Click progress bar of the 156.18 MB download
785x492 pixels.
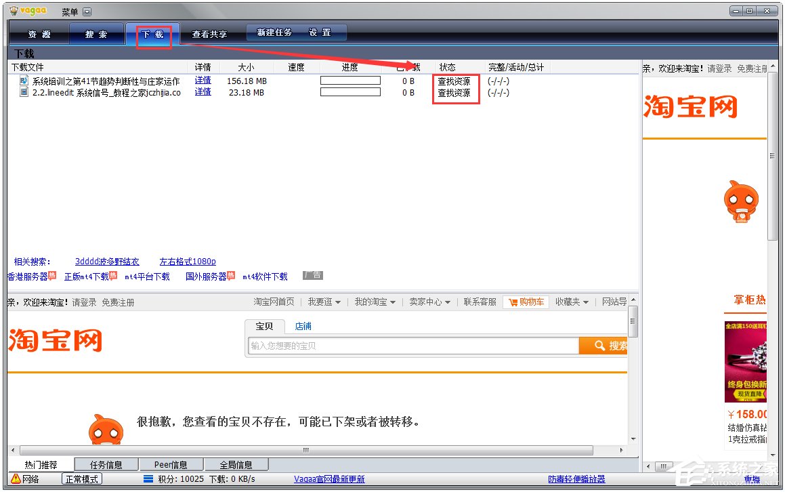[350, 80]
